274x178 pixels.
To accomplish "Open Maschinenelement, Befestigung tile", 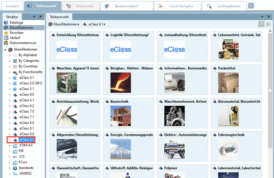I will 182,113.
